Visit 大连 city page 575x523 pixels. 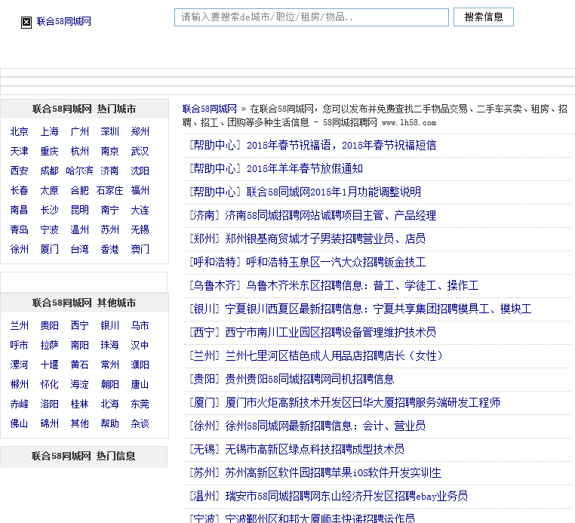tap(140, 210)
